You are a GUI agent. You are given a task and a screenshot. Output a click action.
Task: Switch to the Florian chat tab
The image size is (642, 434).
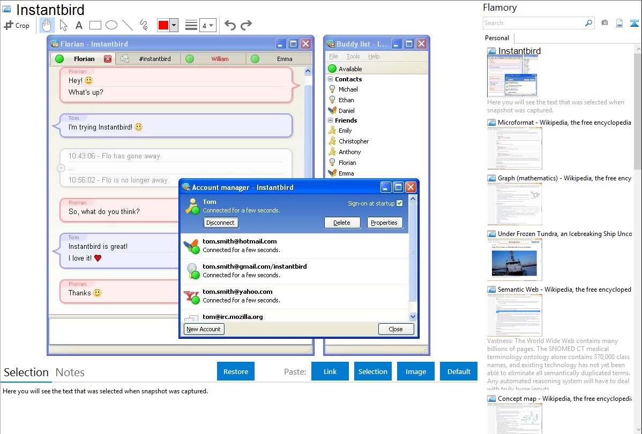(x=83, y=59)
